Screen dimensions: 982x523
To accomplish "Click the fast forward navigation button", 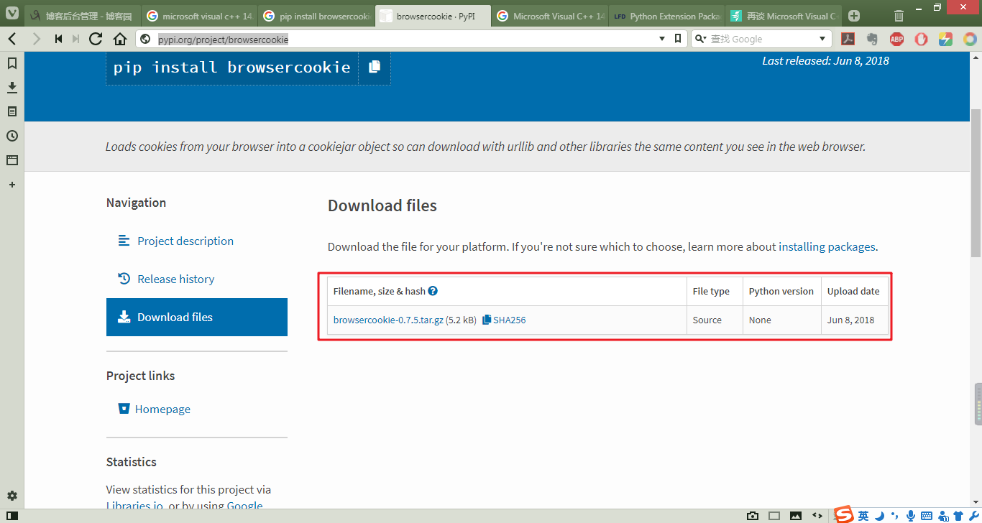I will coord(75,39).
